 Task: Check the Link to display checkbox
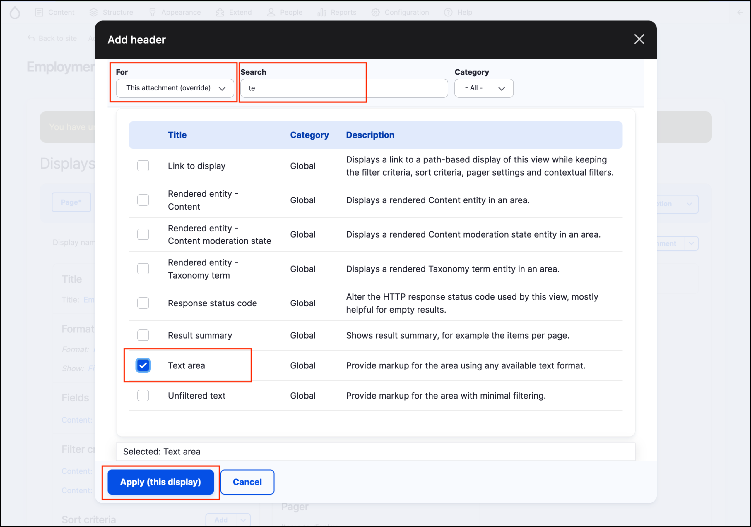tap(143, 166)
